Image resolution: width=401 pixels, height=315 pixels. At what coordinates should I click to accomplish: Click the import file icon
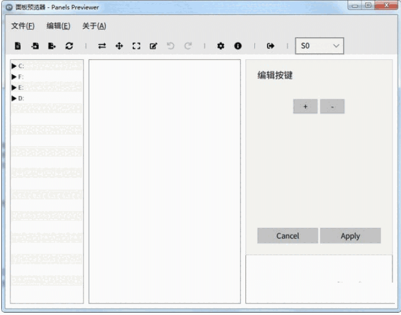coord(35,46)
